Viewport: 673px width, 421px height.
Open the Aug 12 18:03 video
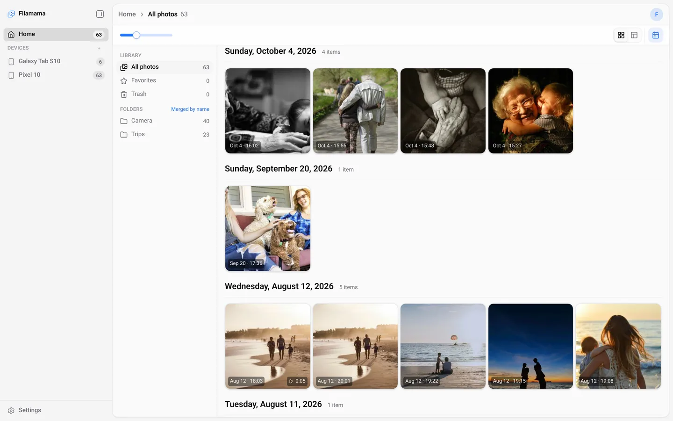click(x=268, y=346)
